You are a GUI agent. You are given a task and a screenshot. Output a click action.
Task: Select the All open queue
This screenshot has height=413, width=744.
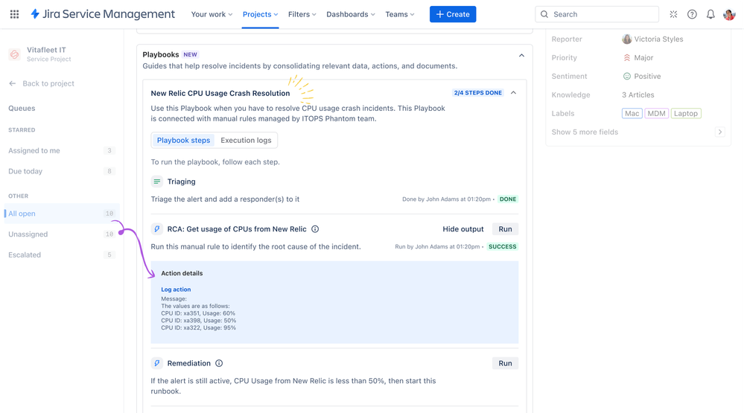pos(62,214)
